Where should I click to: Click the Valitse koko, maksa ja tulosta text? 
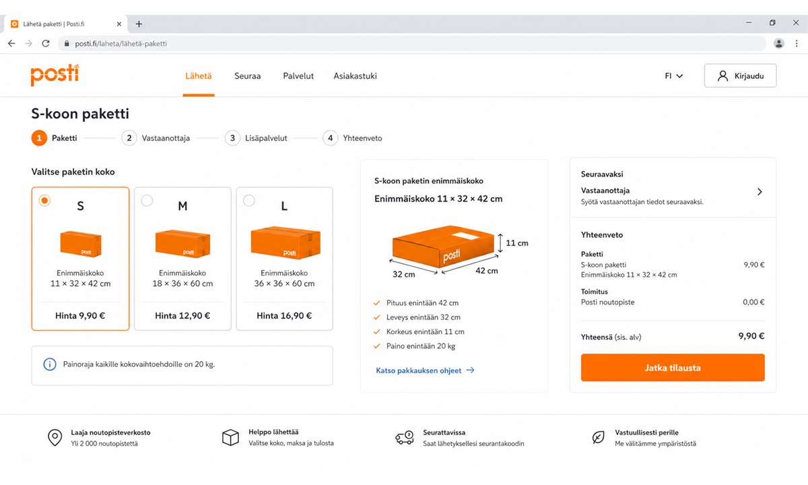click(x=291, y=443)
